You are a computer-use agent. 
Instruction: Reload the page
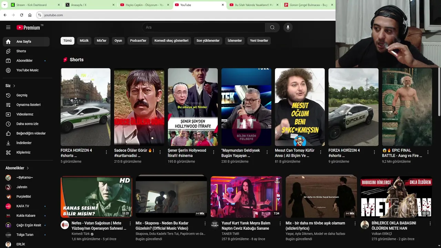pyautogui.click(x=21, y=15)
